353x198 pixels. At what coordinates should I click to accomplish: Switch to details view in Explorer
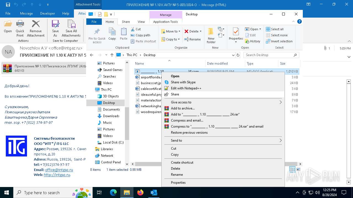point(292,170)
